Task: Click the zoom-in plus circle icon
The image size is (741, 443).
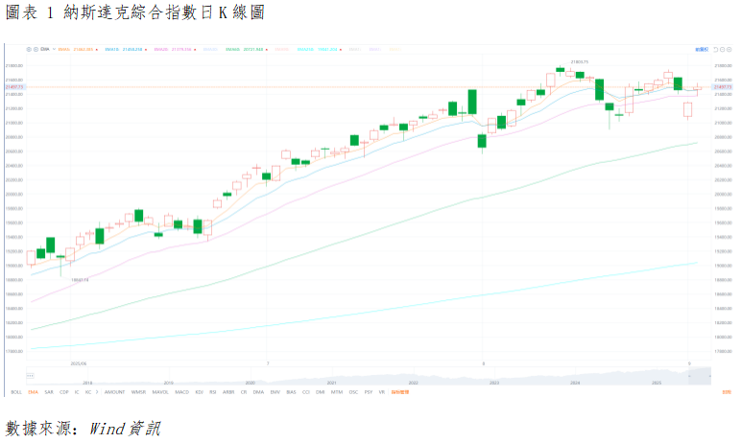Action: point(729,49)
